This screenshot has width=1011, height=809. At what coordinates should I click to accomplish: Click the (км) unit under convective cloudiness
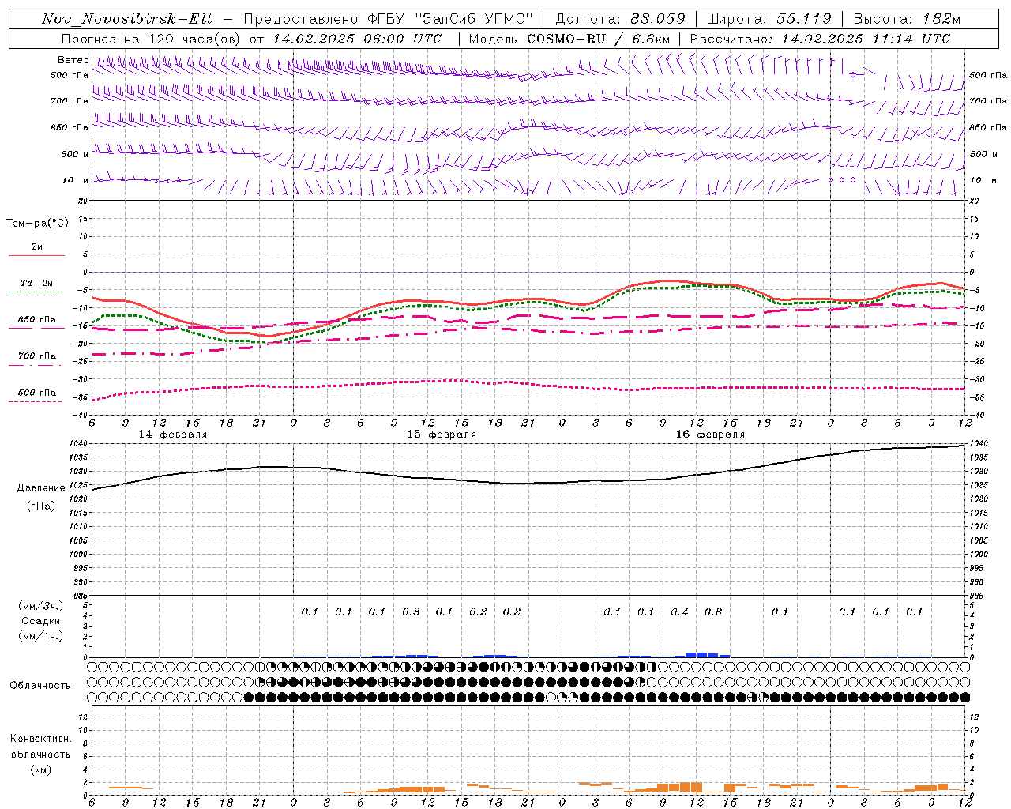click(x=41, y=769)
